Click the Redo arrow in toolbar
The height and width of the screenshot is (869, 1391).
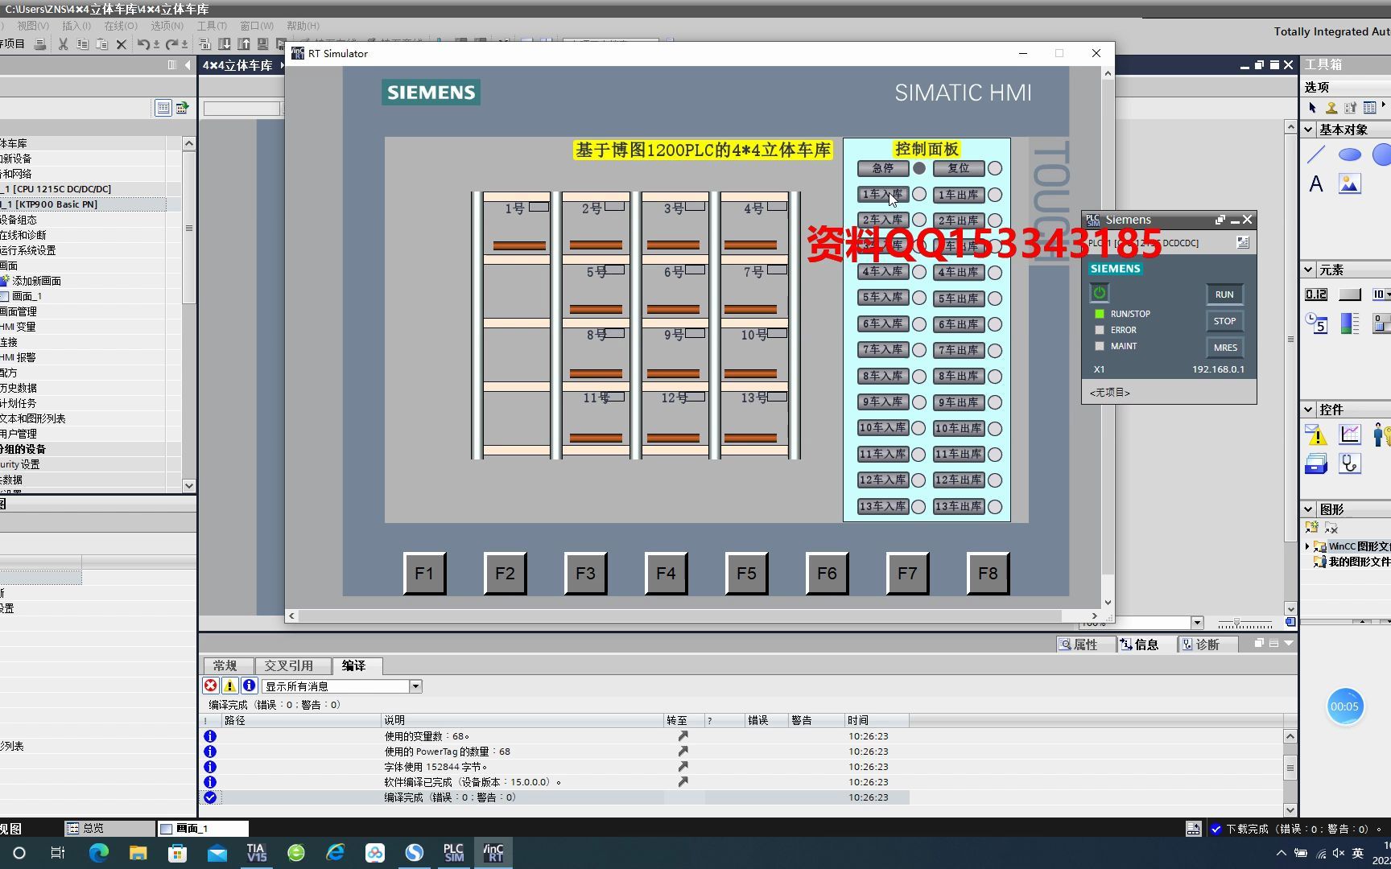172,44
